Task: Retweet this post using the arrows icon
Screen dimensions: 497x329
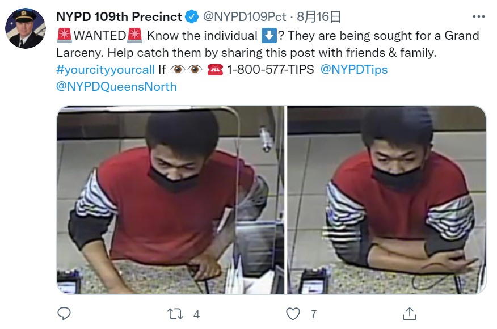Action: (x=175, y=314)
